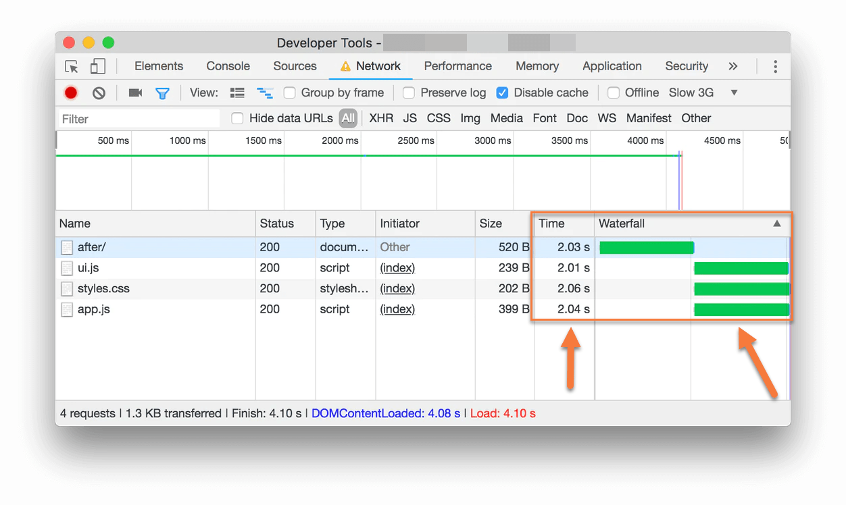Toggle the overview waterfall view icon
846x505 pixels.
click(x=264, y=92)
